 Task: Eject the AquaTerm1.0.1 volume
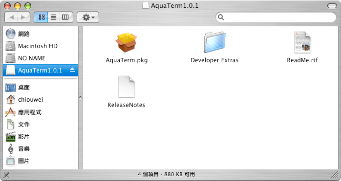tap(72, 70)
